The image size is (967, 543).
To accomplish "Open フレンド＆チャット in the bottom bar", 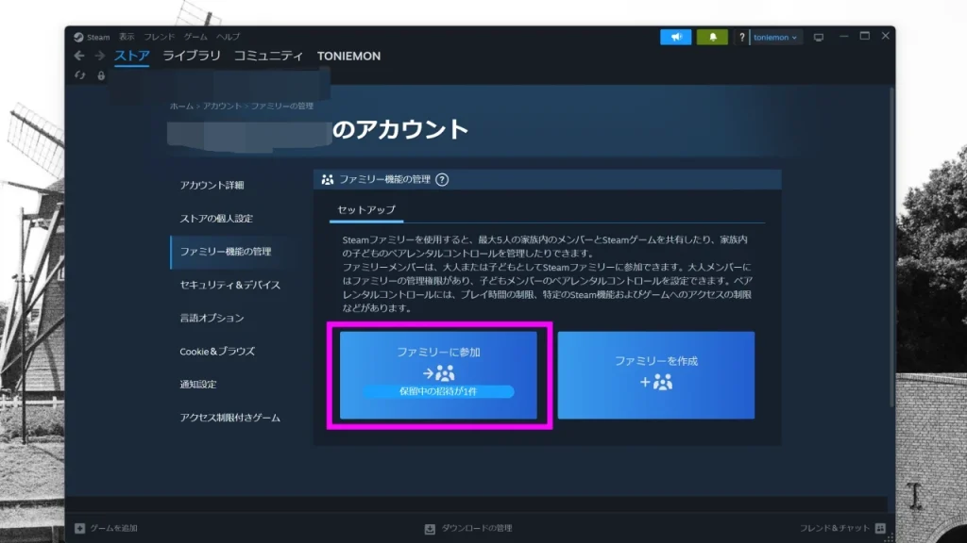I will [x=835, y=528].
